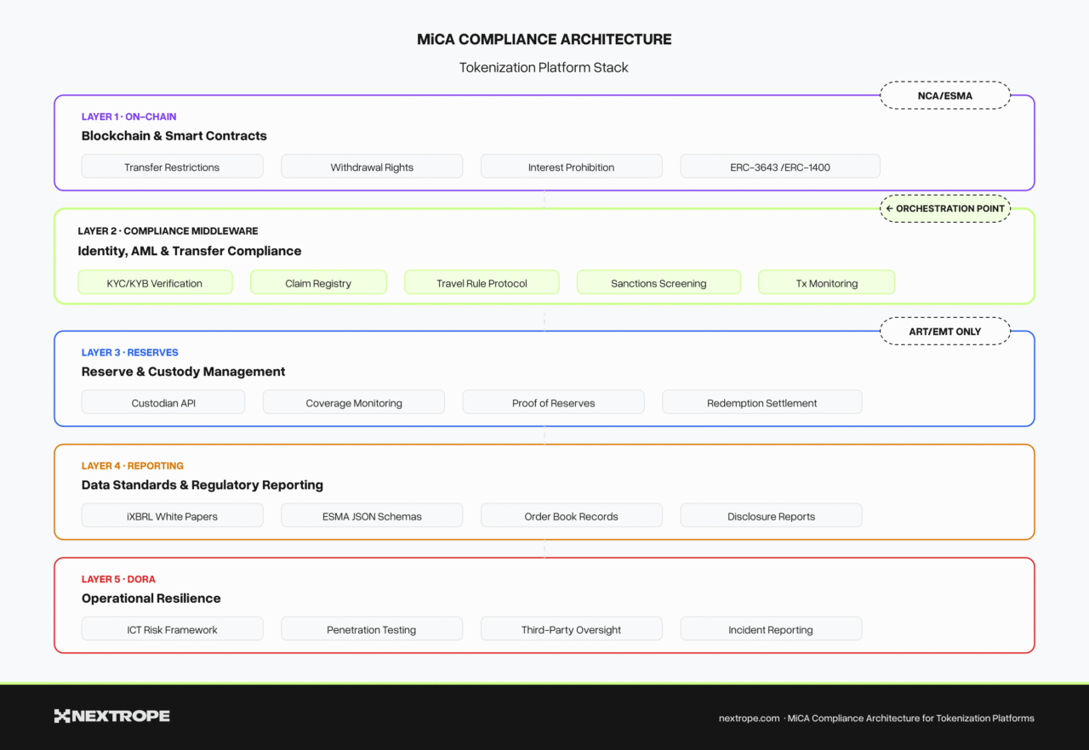Click the Transfer Restrictions box
This screenshot has height=750, width=1089.
point(172,167)
